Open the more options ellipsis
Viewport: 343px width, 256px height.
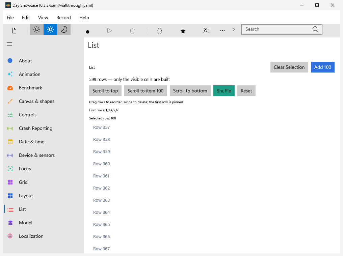tap(222, 31)
